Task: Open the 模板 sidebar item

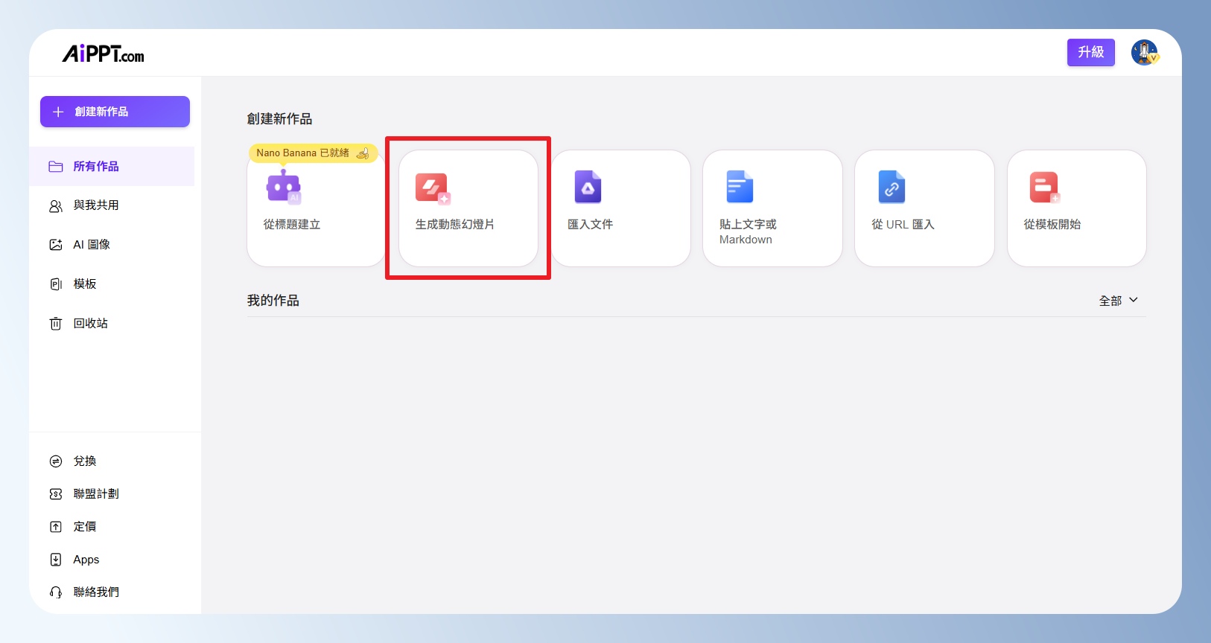Action: 84,284
